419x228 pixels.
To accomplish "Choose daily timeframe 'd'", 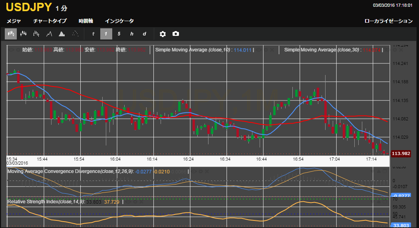I will coord(145,34).
